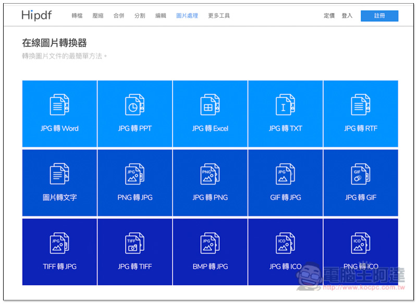
Task: Click the blue 註冊 sign-up button
Action: click(379, 16)
